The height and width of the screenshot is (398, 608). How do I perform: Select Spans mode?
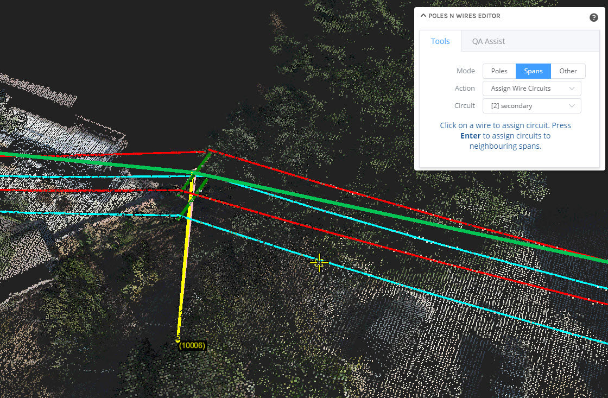point(533,71)
